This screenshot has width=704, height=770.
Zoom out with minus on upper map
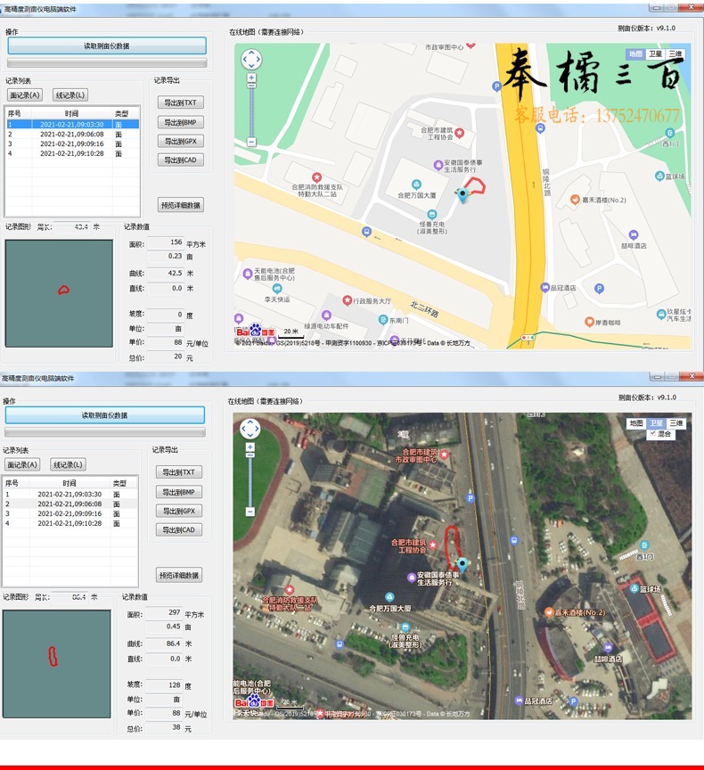(x=251, y=142)
